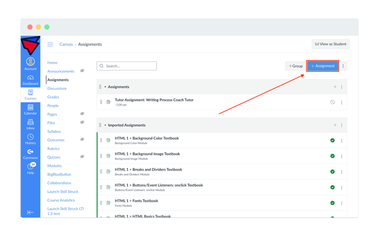The image size is (379, 236).
Task: Open Collaborations in the course menu
Action: click(x=59, y=183)
